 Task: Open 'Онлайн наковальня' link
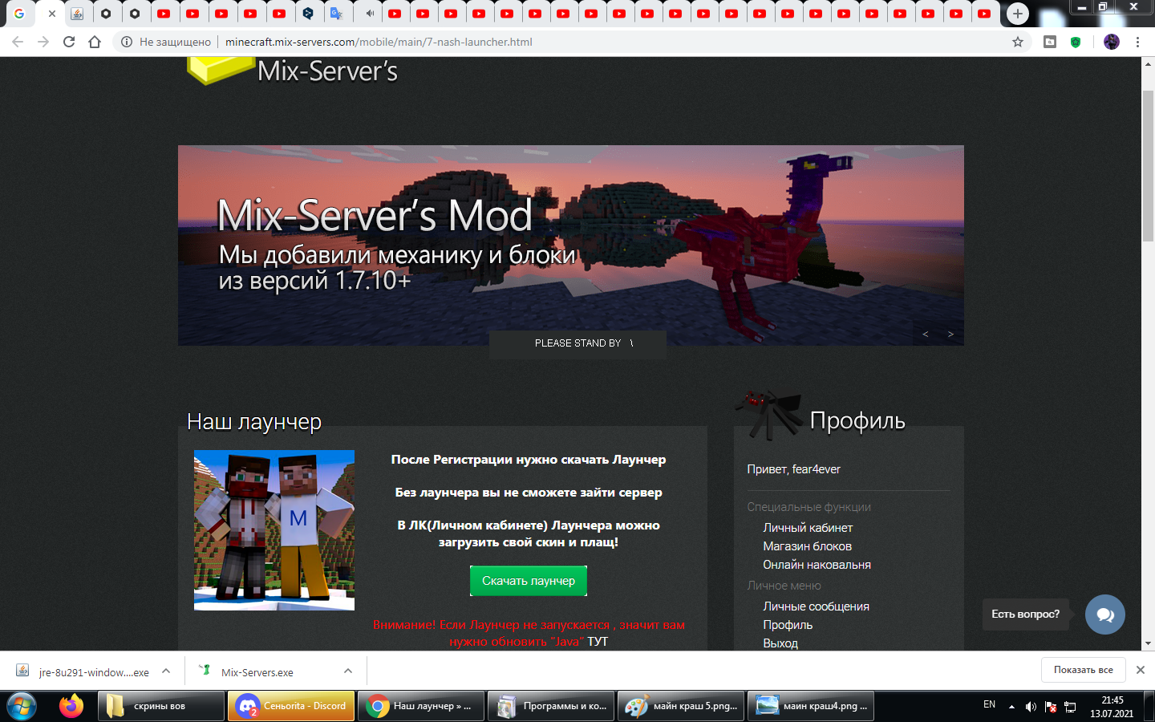click(817, 565)
